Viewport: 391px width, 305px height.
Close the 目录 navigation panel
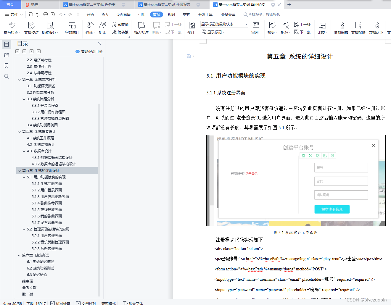99,43
